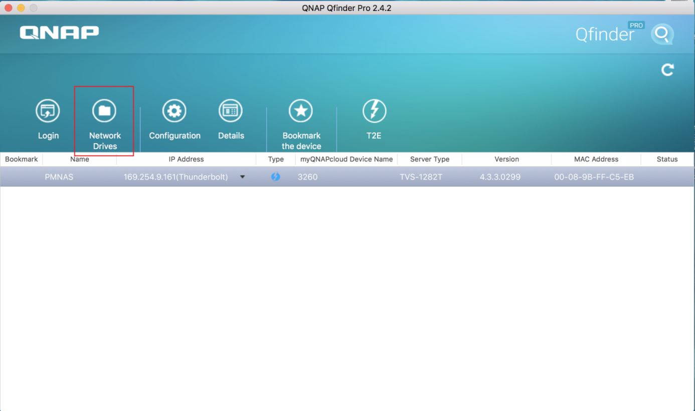The width and height of the screenshot is (695, 411).
Task: Show device Details from the toolbar
Action: tap(231, 111)
